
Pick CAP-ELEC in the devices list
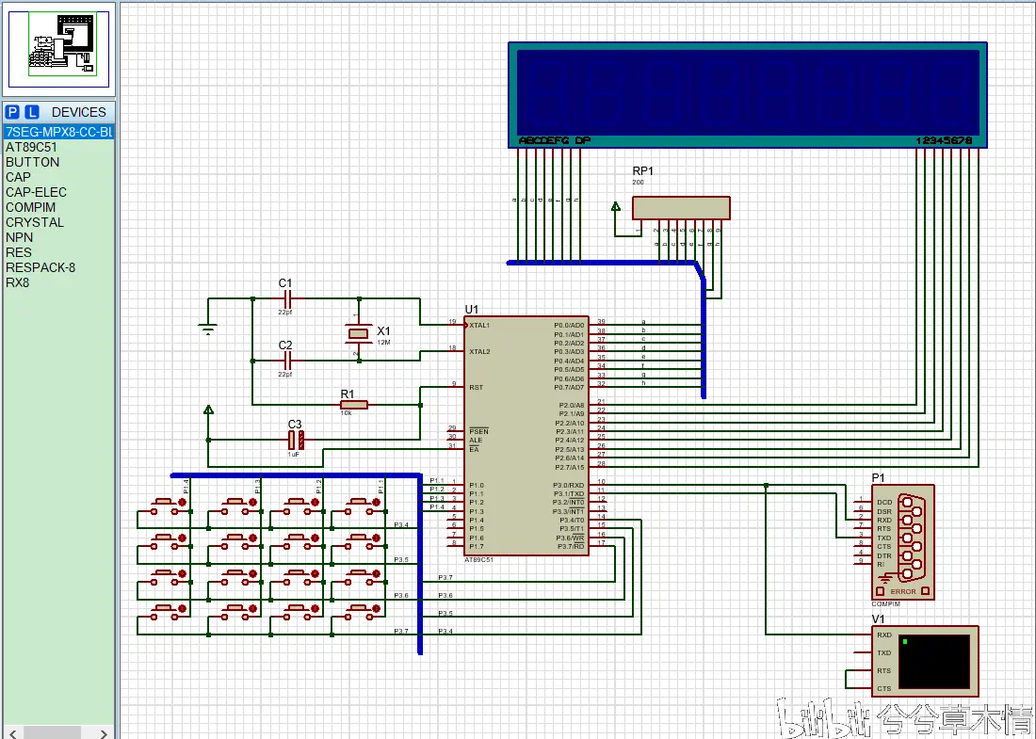coord(36,192)
